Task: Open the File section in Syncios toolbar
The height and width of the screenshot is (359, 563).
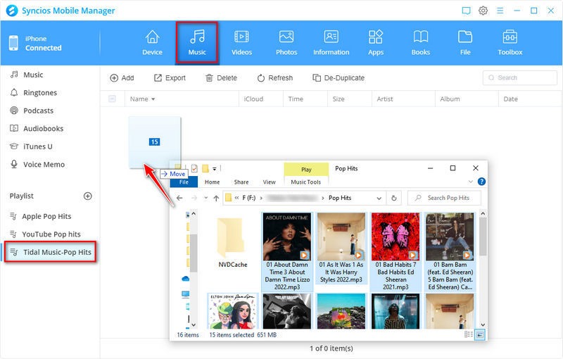Action: pyautogui.click(x=465, y=43)
